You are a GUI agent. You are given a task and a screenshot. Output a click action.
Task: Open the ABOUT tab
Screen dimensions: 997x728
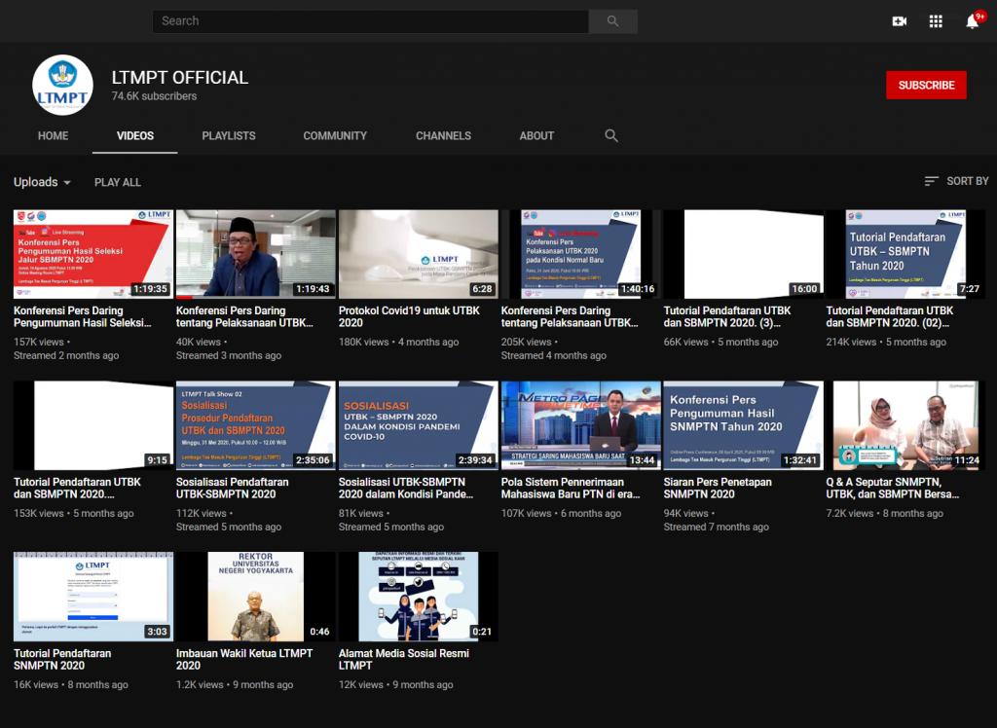click(536, 135)
